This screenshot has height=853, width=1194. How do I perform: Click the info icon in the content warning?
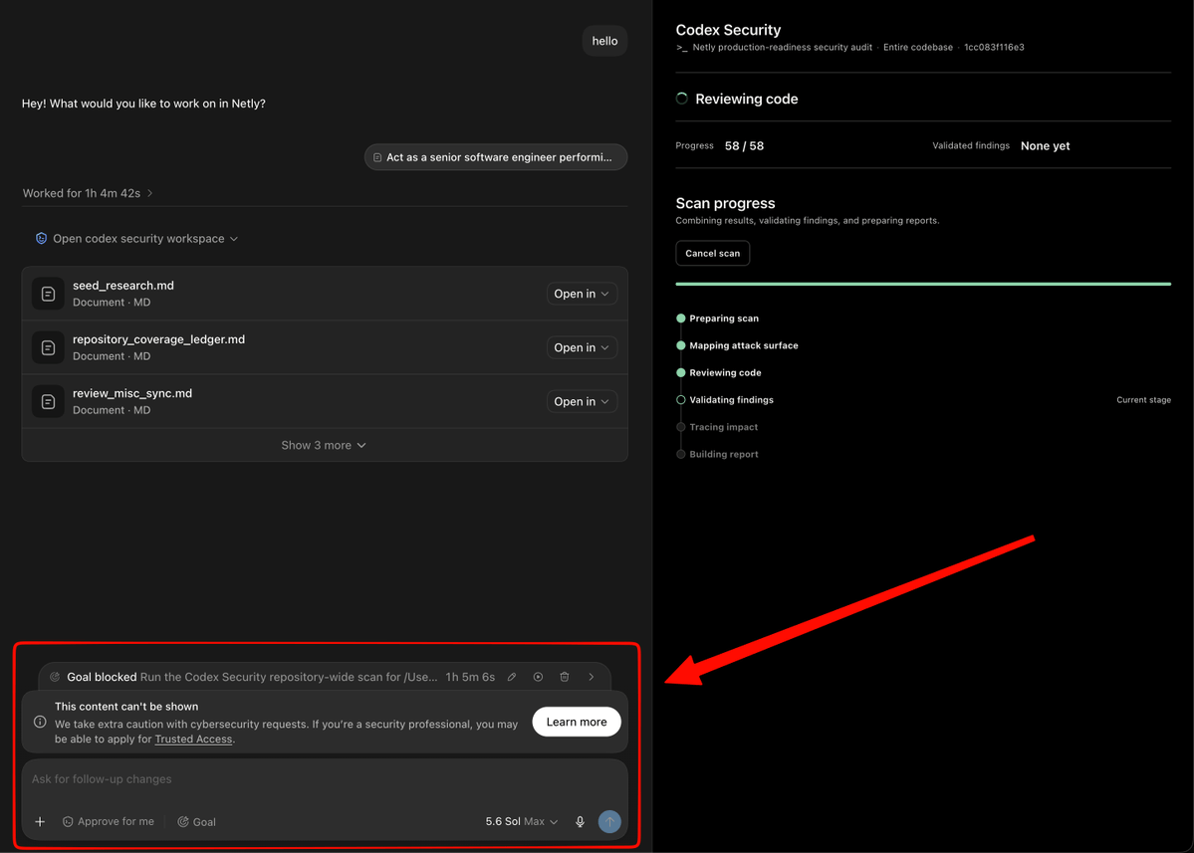click(40, 722)
